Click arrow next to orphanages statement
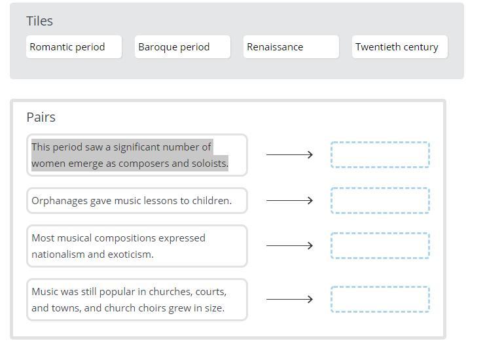The width and height of the screenshot is (485, 352). (289, 200)
